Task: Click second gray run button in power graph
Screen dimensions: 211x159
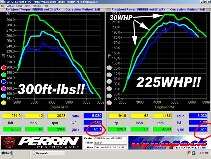Action: point(109,75)
